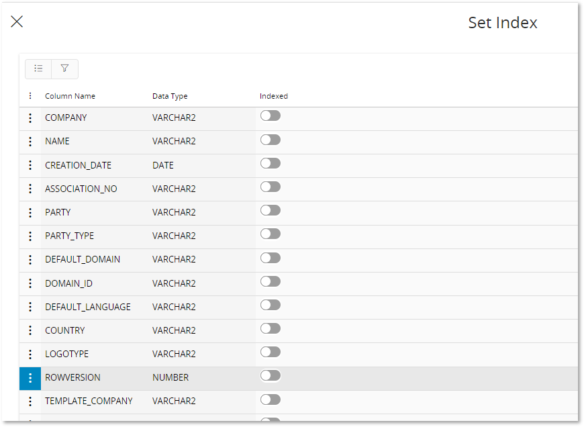This screenshot has width=584, height=427.
Task: Close the Set Index panel
Action: pyautogui.click(x=17, y=21)
